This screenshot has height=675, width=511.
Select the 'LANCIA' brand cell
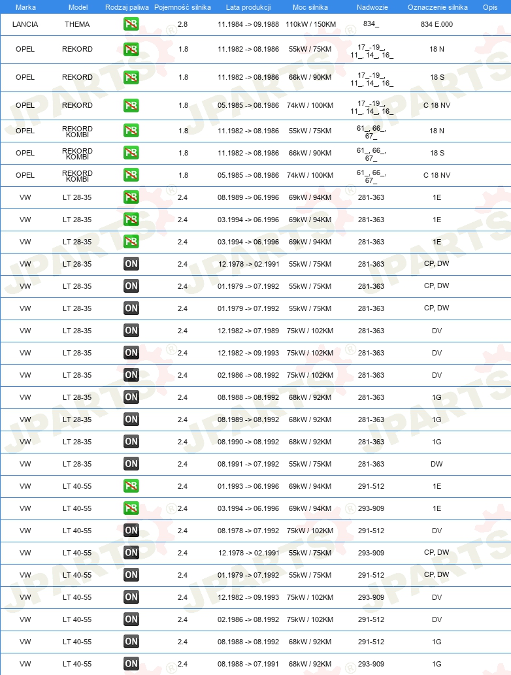[25, 25]
